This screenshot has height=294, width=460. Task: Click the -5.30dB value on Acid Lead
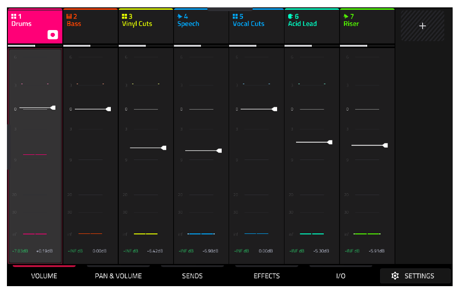pos(321,251)
